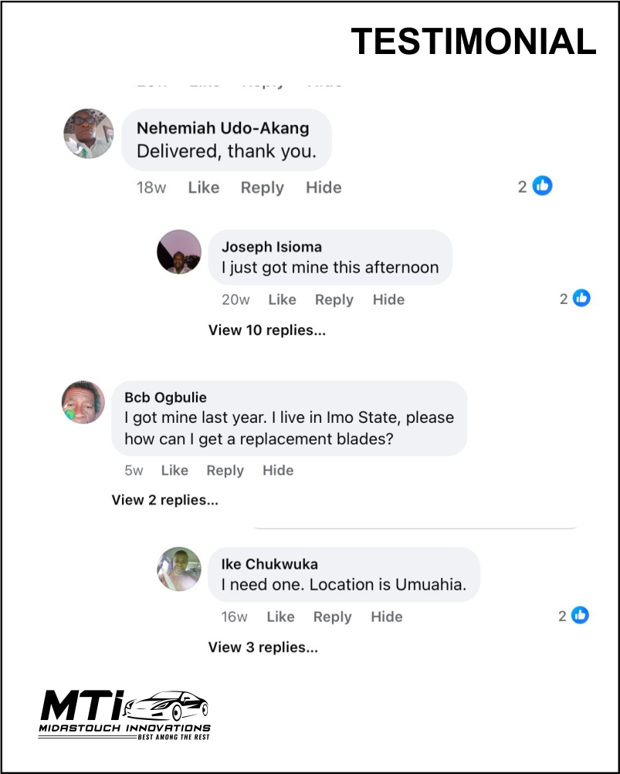This screenshot has width=620, height=774.
Task: Click Joseph Isioma's profile avatar
Action: click(x=179, y=252)
